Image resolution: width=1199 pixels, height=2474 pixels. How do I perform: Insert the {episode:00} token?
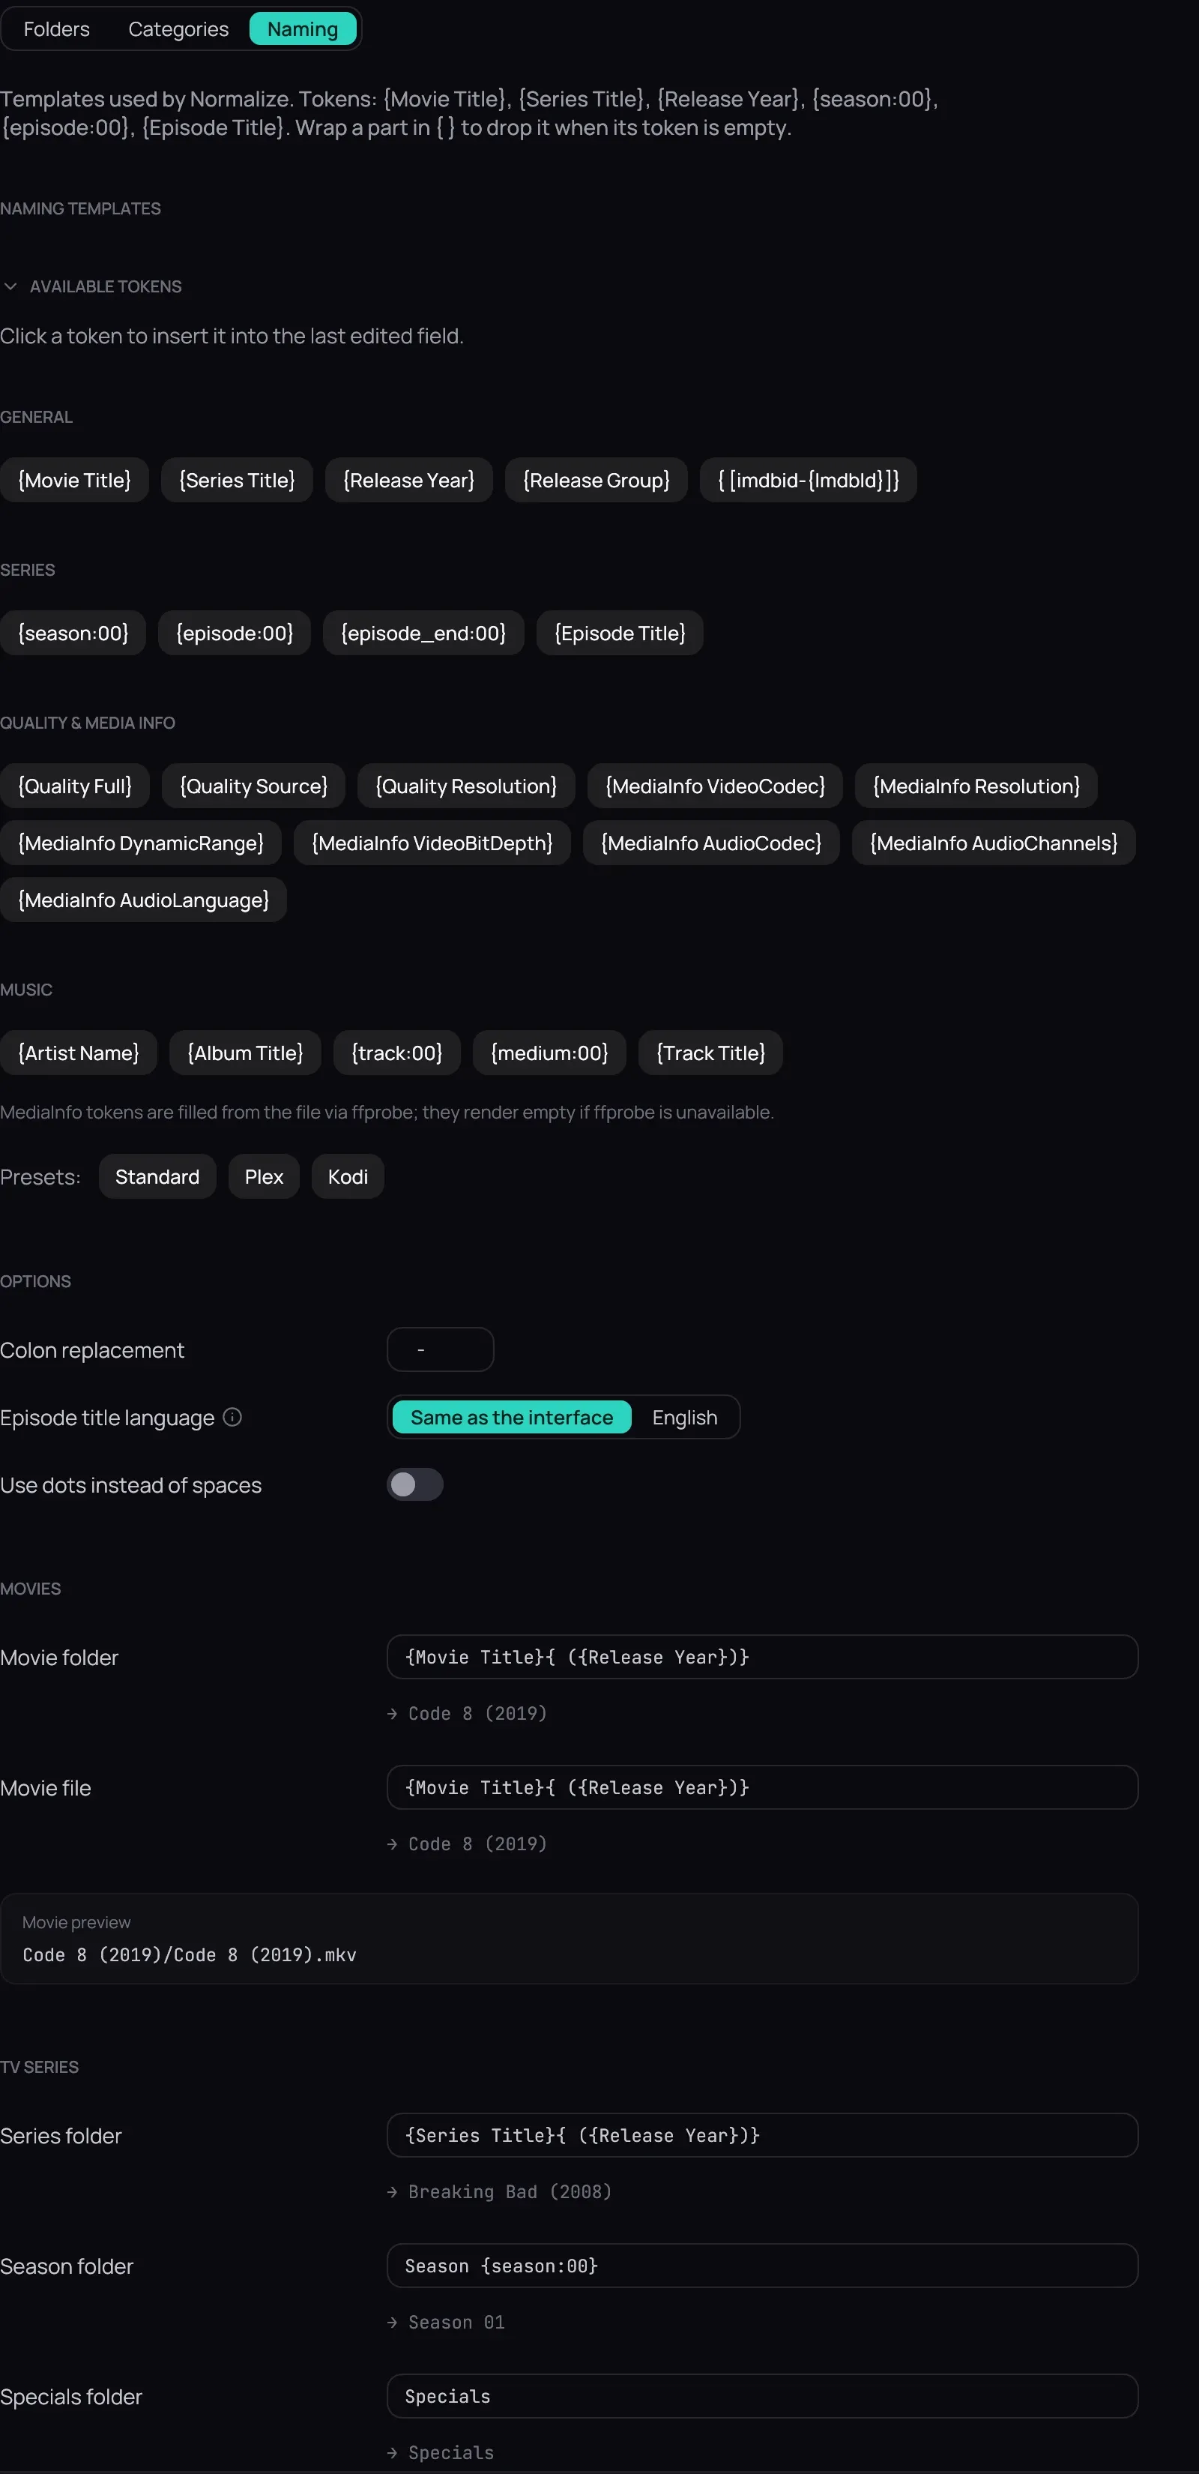[235, 633]
